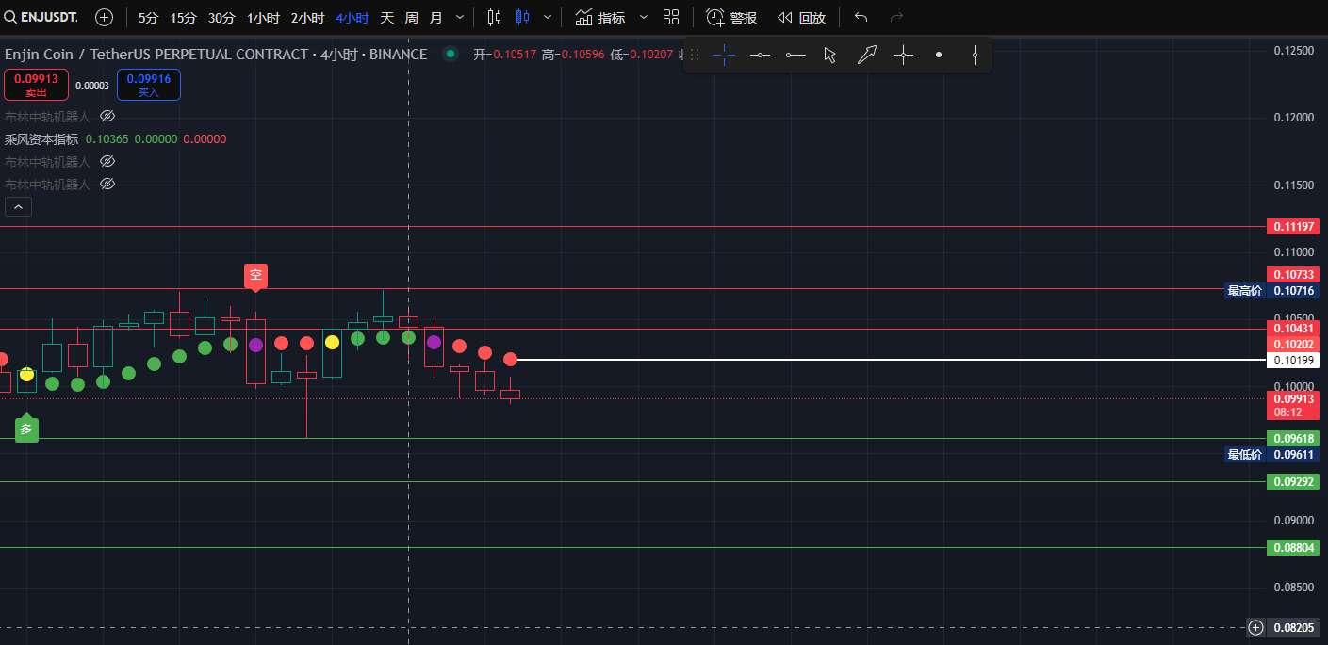
Task: Click the 最低价 0.09611 low price label
Action: [1271, 454]
